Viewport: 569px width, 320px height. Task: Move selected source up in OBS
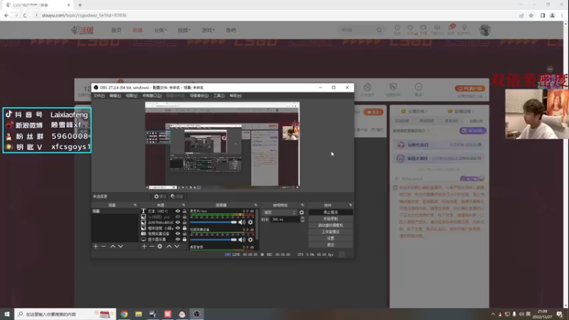tap(169, 246)
